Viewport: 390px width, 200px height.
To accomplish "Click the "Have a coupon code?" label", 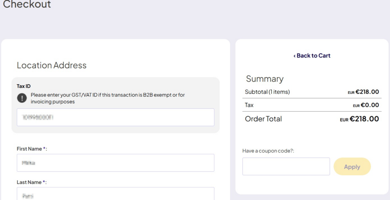I will coord(268,151).
